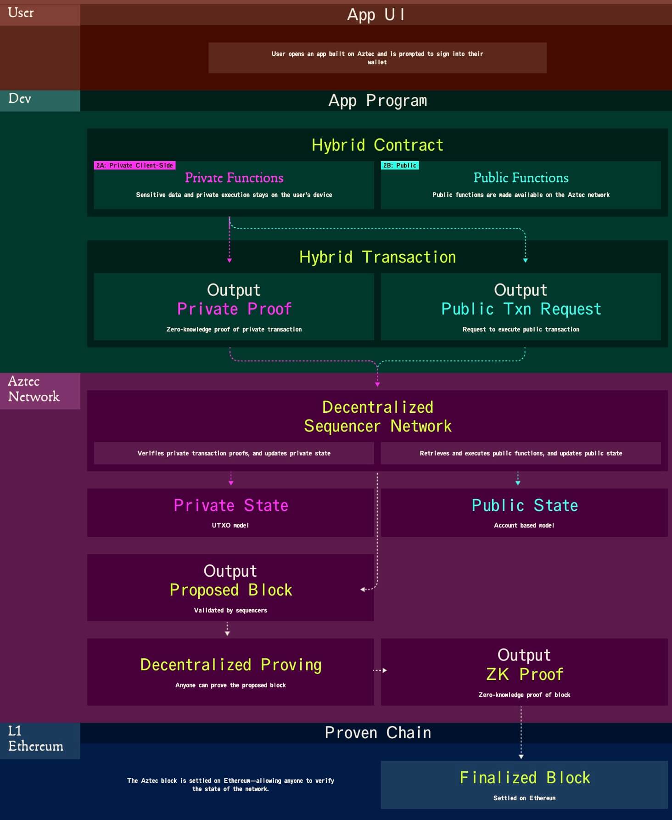
Task: Select the Decentralized Proving box
Action: (230, 672)
